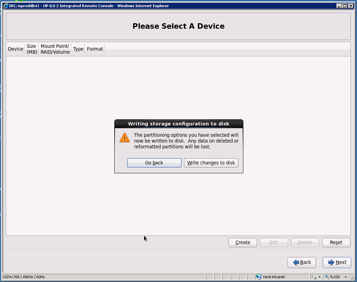Open the protected mode lock dropdown arrow
The width and height of the screenshot is (357, 282).
319,277
